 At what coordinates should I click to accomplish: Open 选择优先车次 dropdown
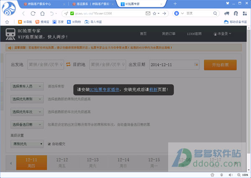27,112
